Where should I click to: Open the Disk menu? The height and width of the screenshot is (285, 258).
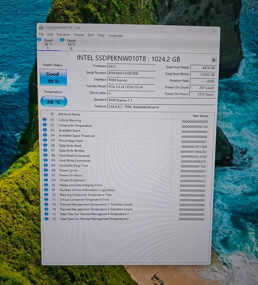[x=91, y=35]
